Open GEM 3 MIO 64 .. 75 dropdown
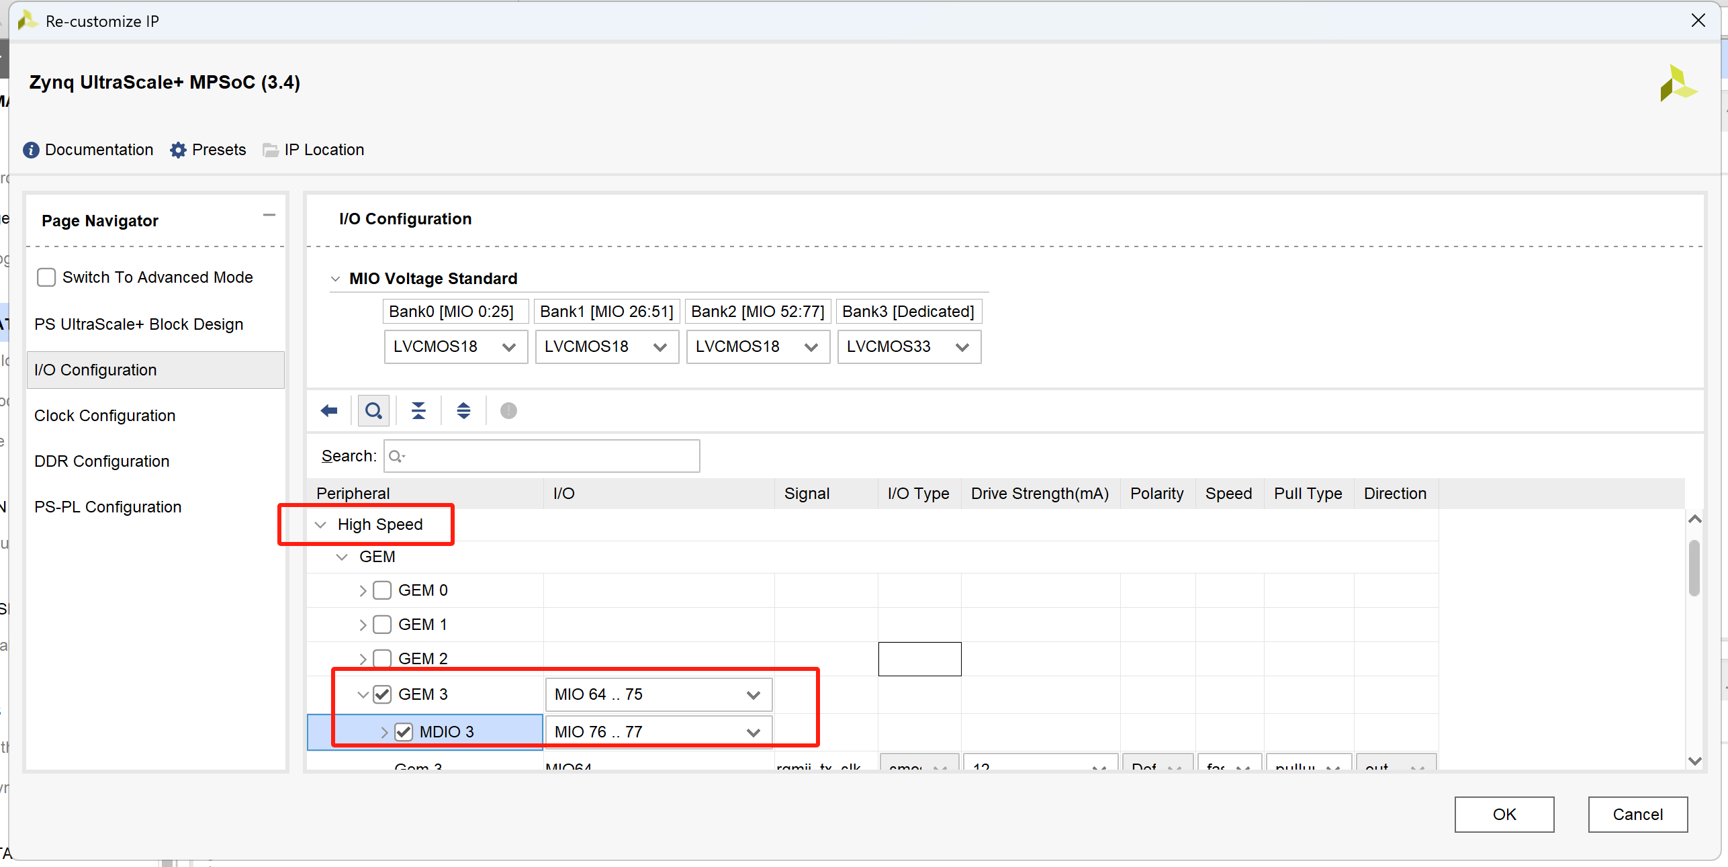Image resolution: width=1728 pixels, height=867 pixels. point(658,694)
